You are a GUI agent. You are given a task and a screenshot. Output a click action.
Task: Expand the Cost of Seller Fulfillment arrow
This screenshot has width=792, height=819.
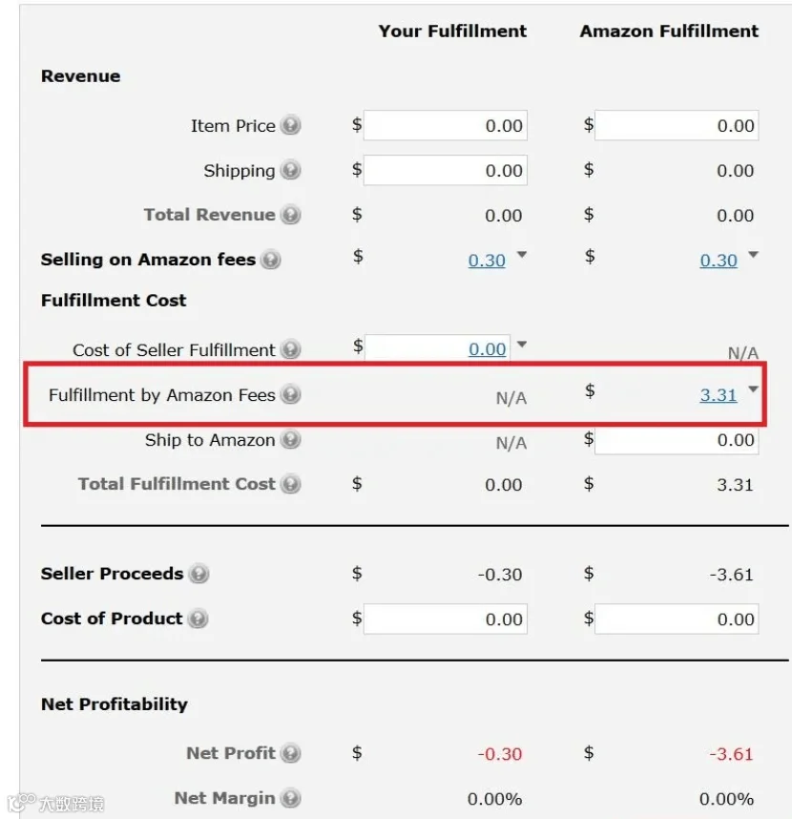522,345
